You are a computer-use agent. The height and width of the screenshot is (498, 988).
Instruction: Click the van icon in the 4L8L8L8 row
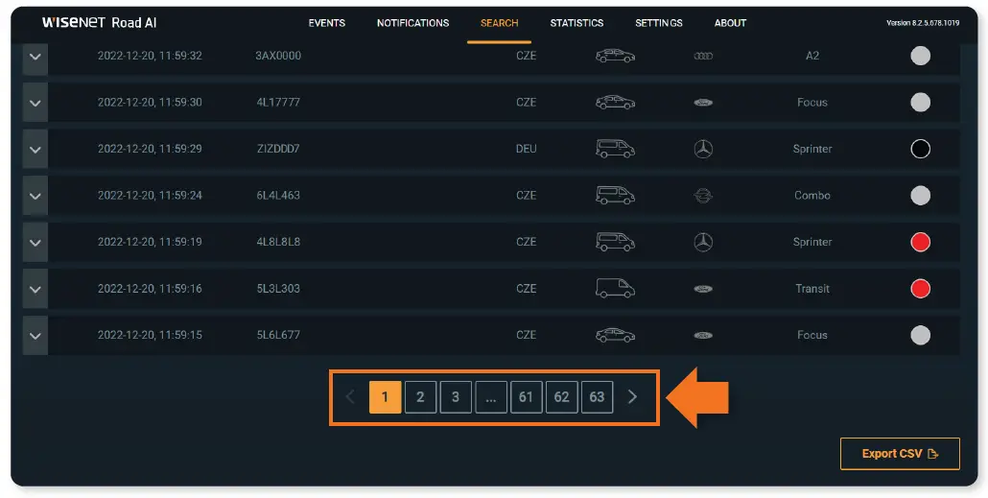point(615,242)
